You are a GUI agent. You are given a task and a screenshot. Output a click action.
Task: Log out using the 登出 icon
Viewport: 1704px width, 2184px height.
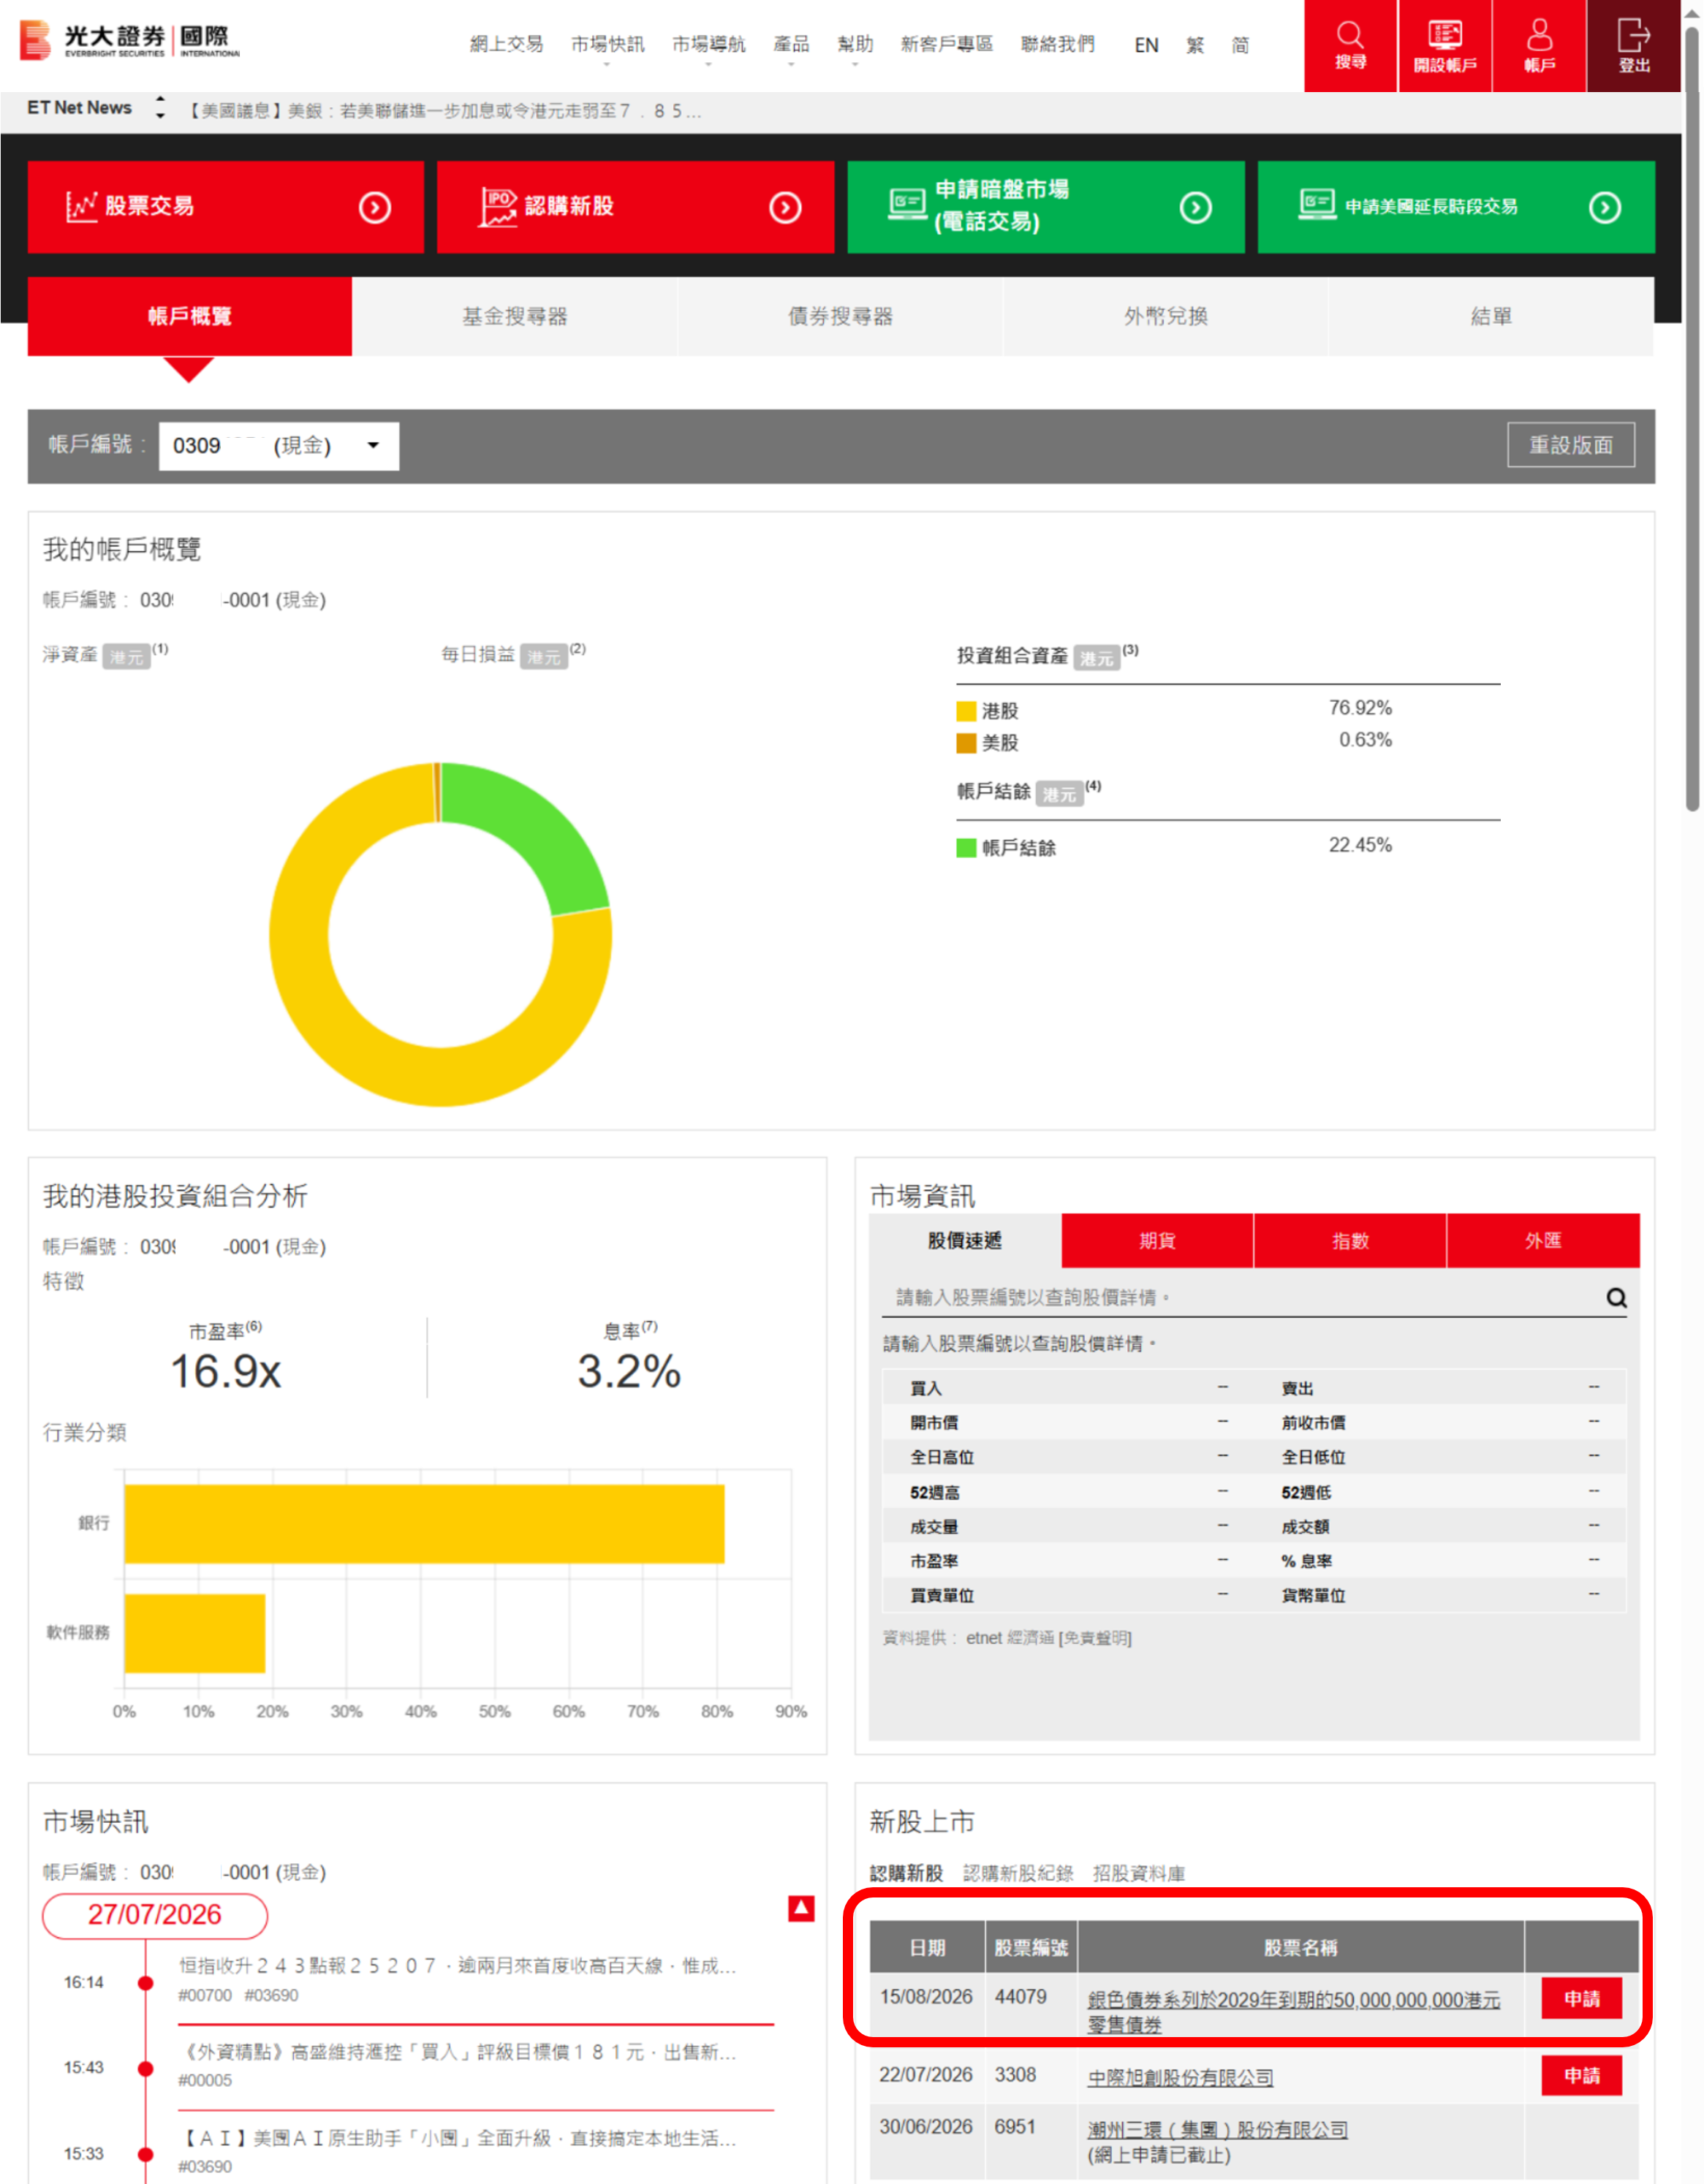(1634, 46)
